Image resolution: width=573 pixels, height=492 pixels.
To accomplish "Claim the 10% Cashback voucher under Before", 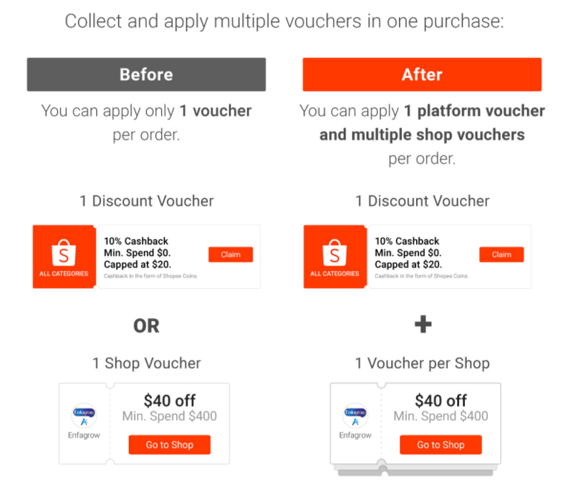I will [231, 255].
